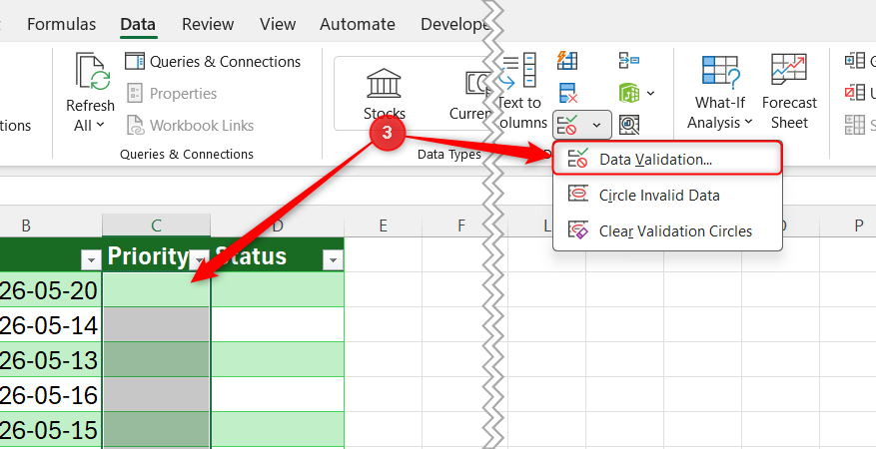
Task: Click the Properties command
Action: tap(172, 93)
